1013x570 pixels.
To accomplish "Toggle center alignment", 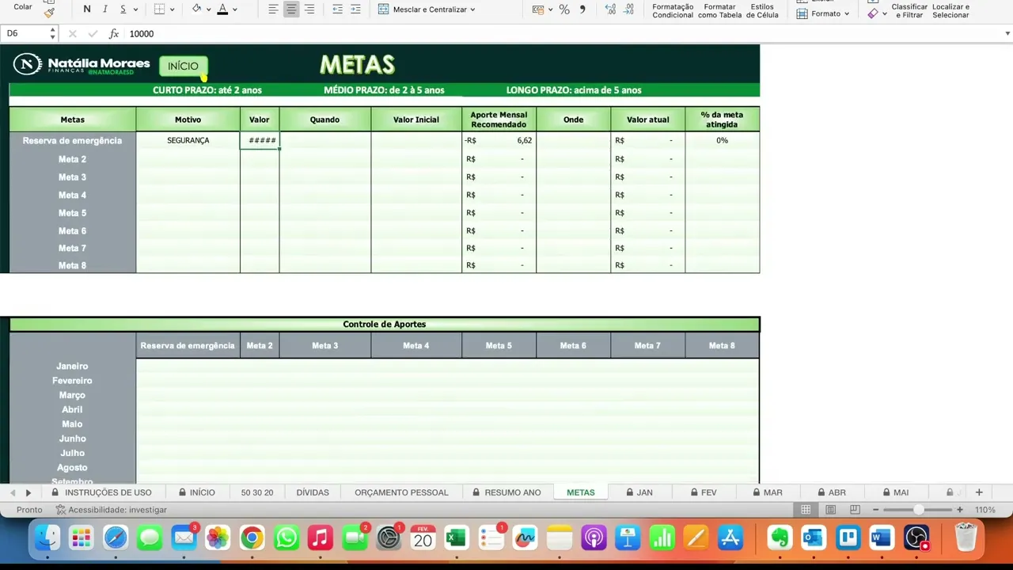I will click(291, 9).
